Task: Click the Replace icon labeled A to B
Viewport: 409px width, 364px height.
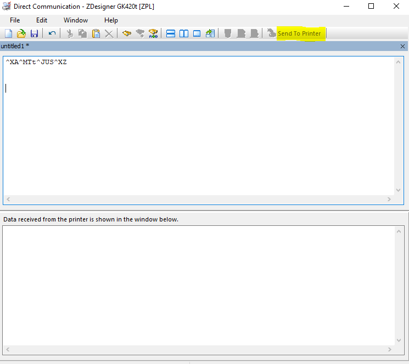Action: pos(153,33)
